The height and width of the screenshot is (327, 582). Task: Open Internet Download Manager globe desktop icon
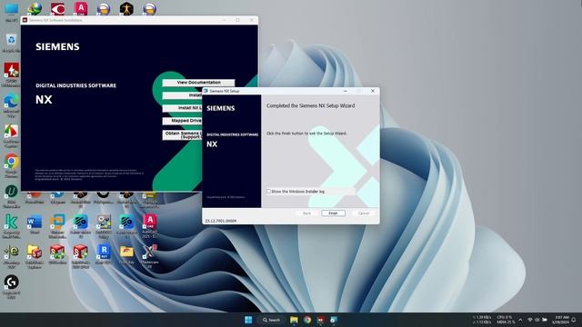point(35,9)
